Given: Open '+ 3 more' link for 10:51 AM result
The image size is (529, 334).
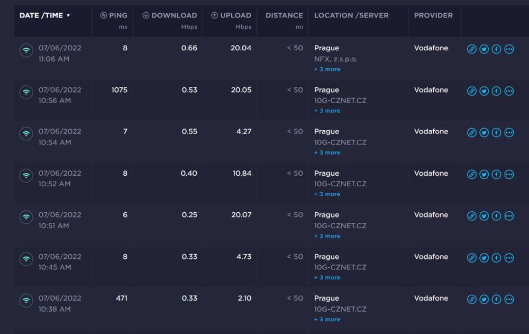Looking at the screenshot, I should 327,236.
